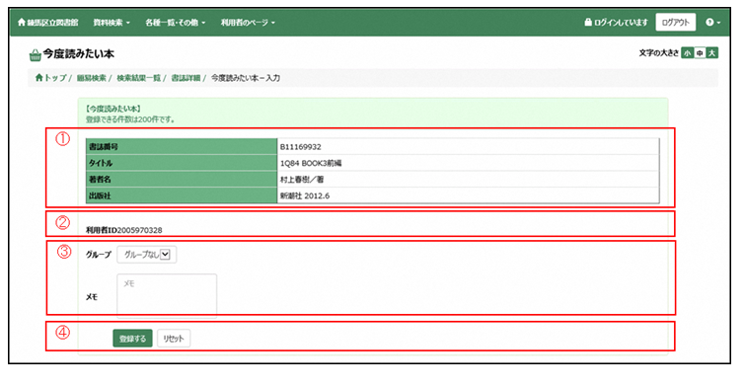
Task: Go to 書誌詳細 in the breadcrumb
Action: [186, 77]
